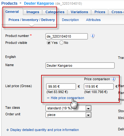This screenshot has width=124, height=136.
Task: Click the info icon next to Product number
Action: pyautogui.click(x=93, y=36)
